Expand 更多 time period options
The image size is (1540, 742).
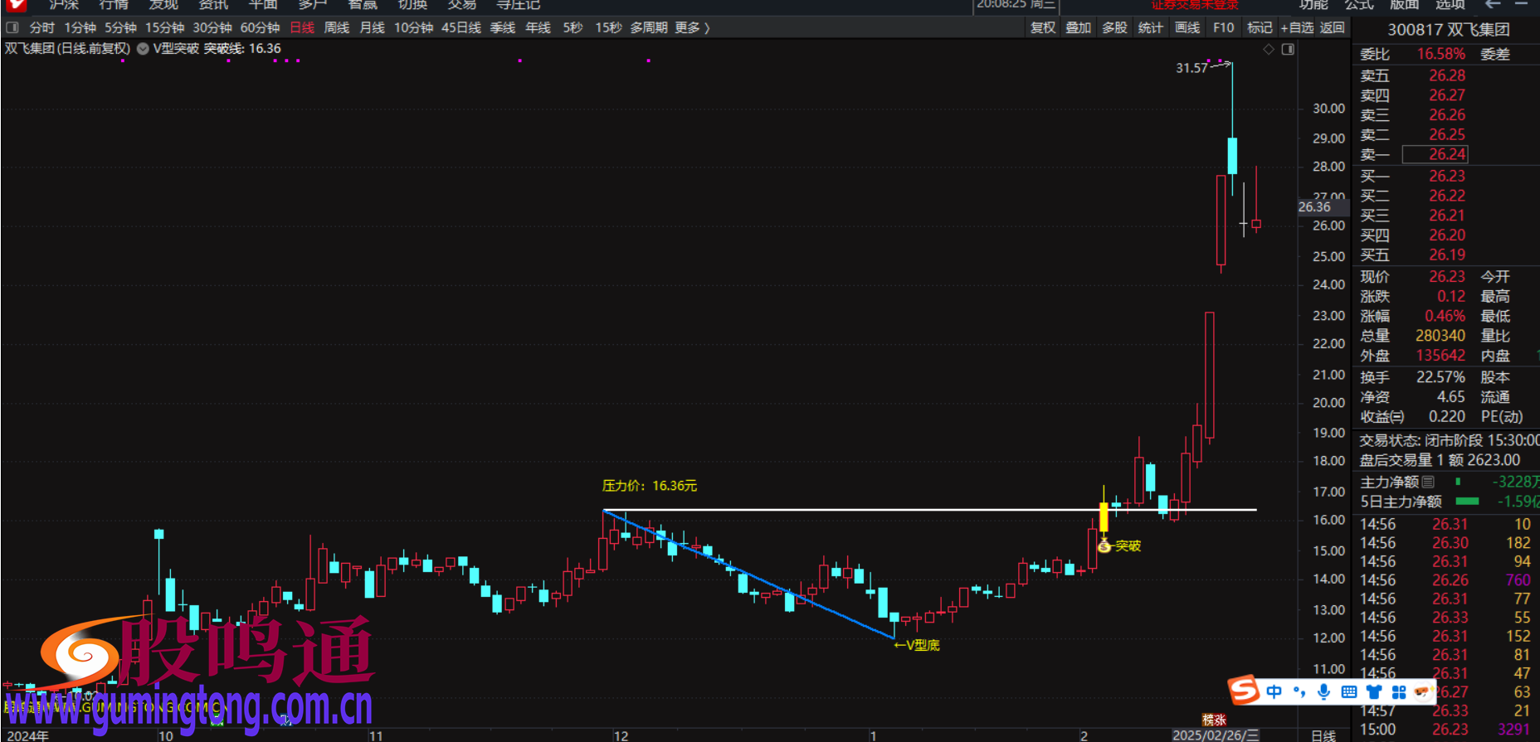692,27
